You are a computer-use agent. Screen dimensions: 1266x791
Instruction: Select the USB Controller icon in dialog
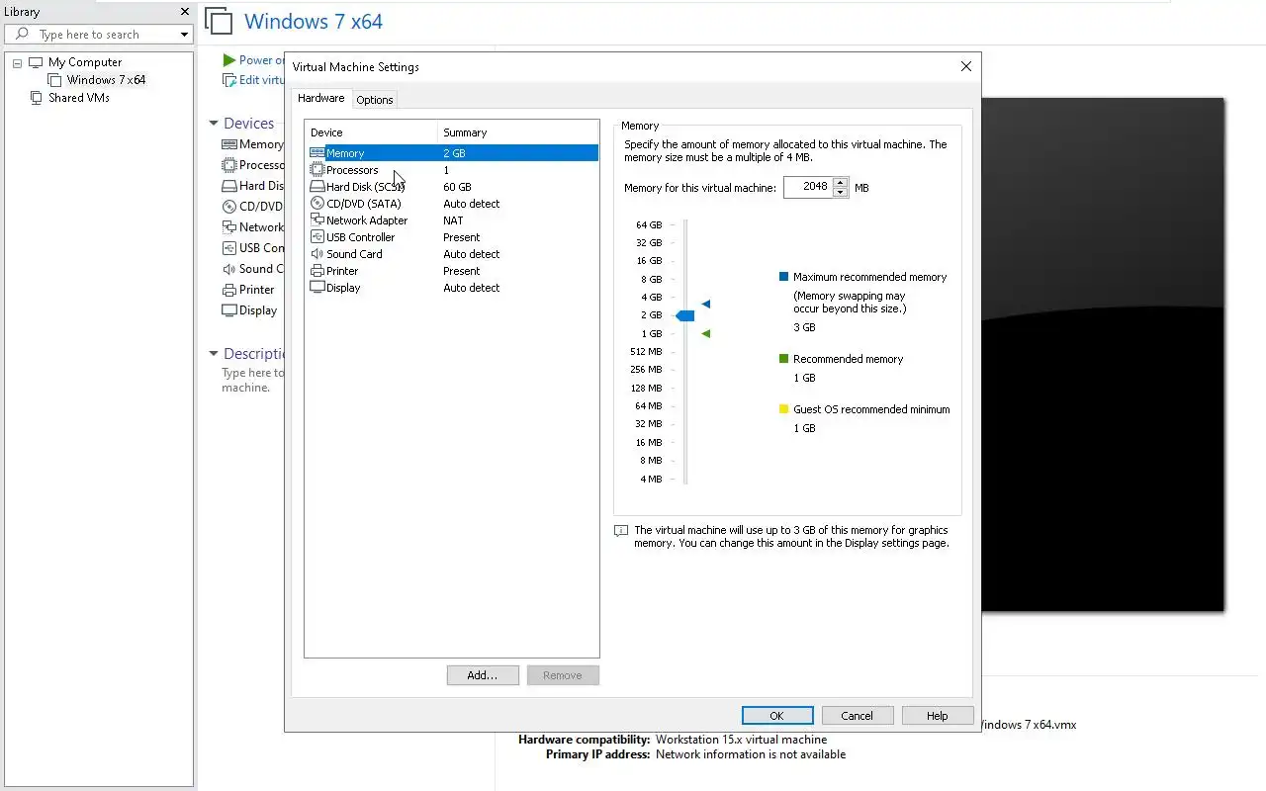[x=316, y=237]
